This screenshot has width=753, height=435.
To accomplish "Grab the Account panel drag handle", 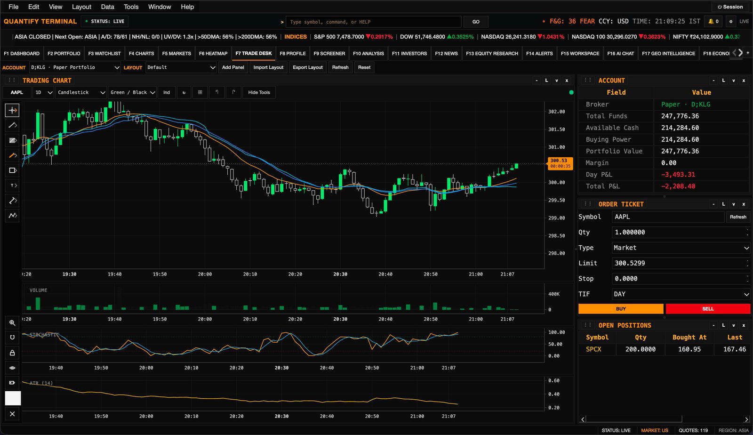I will click(588, 81).
